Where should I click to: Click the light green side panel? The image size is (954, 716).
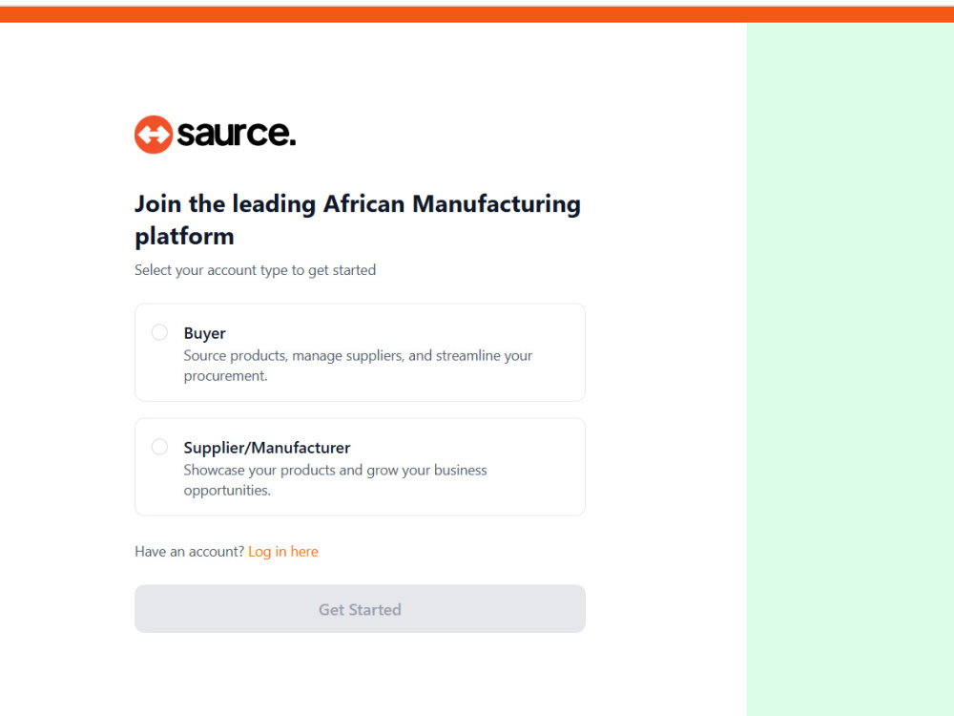coord(851,369)
